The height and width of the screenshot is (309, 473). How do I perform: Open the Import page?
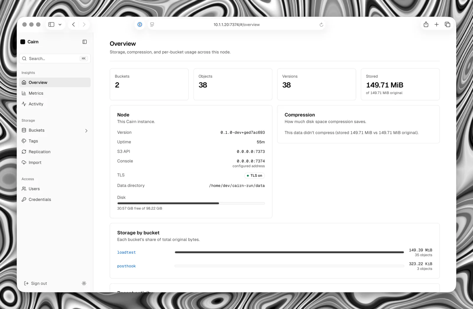55,163
